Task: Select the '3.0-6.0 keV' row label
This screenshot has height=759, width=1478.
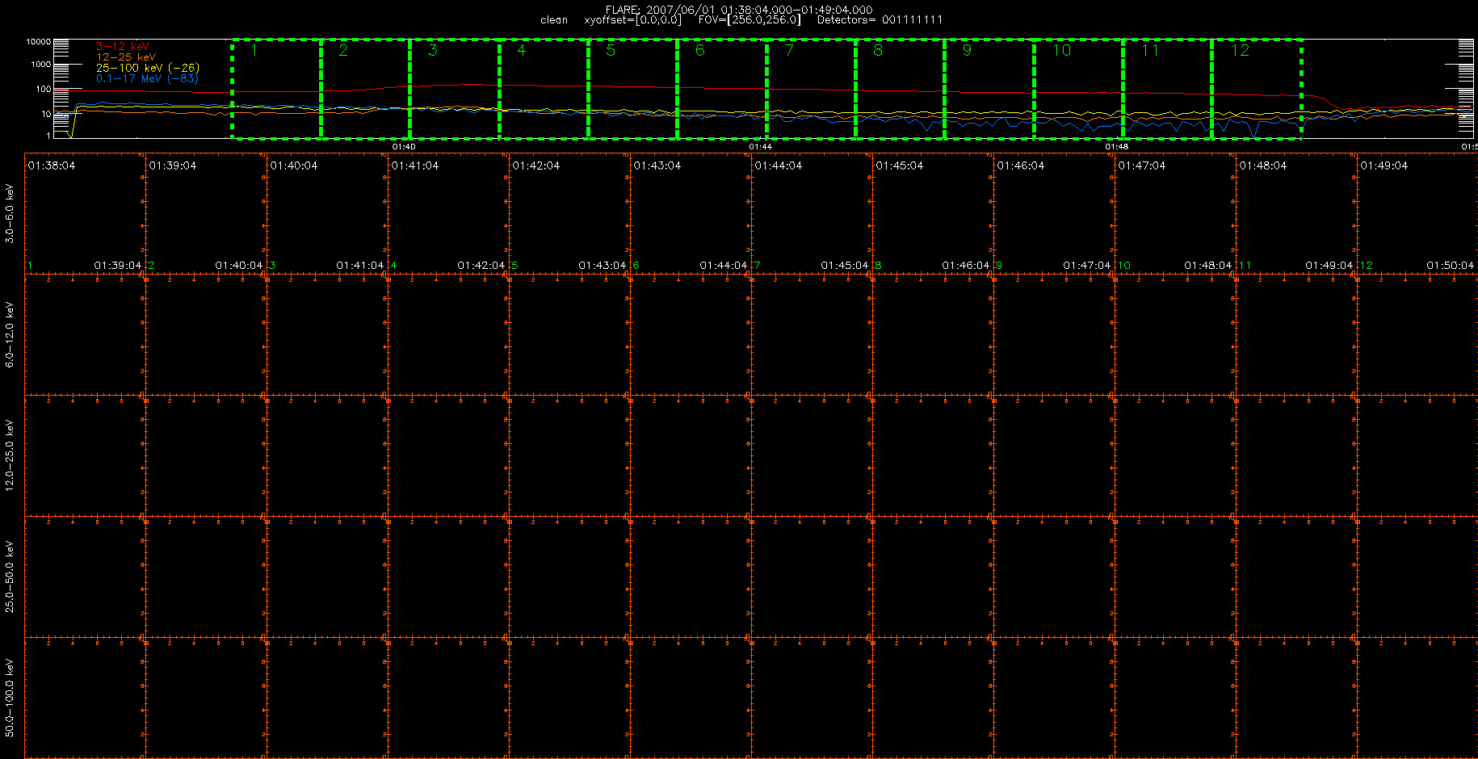Action: tap(10, 213)
